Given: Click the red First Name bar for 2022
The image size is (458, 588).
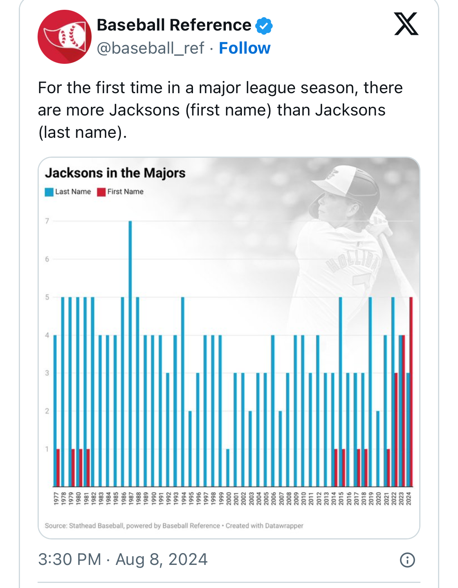Looking at the screenshot, I should click(x=396, y=430).
